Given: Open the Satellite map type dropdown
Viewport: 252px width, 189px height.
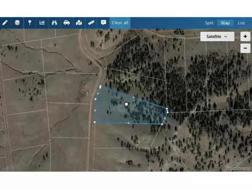Looking at the screenshot, I should (x=217, y=36).
